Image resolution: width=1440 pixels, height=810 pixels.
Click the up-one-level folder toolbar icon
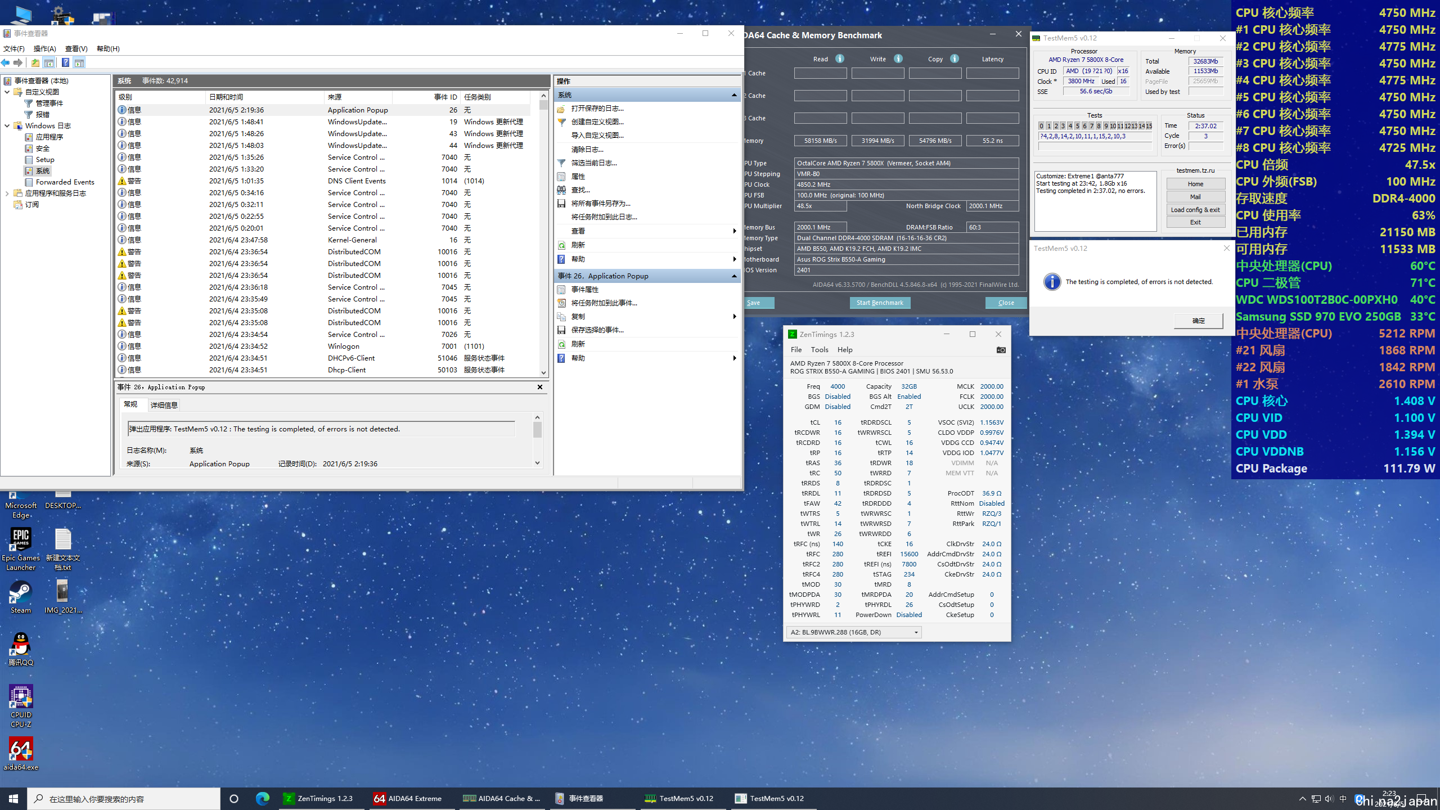tap(35, 63)
